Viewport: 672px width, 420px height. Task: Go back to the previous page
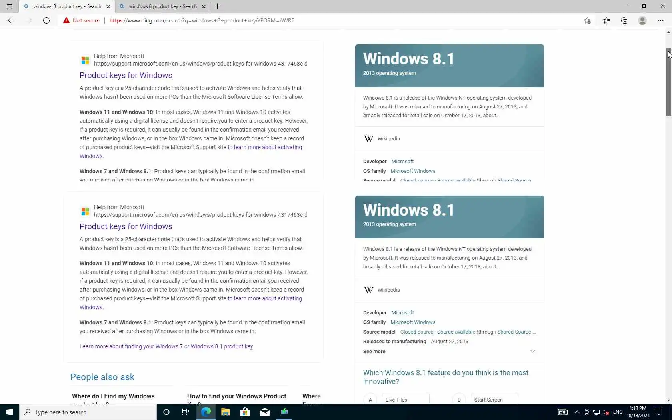11,20
